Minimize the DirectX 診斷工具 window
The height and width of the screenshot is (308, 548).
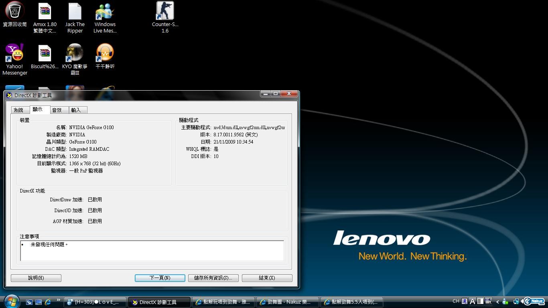[x=266, y=94]
